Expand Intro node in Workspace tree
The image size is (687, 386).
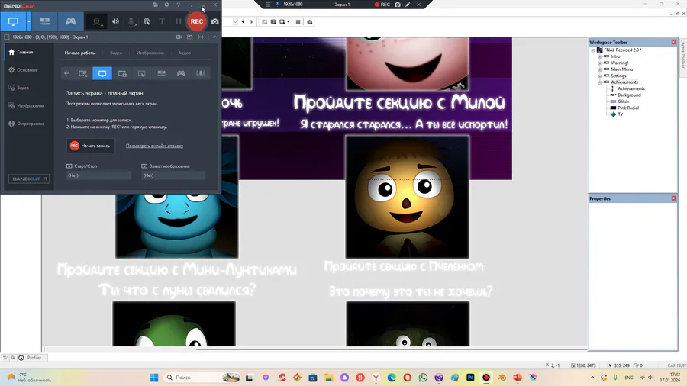click(x=600, y=56)
